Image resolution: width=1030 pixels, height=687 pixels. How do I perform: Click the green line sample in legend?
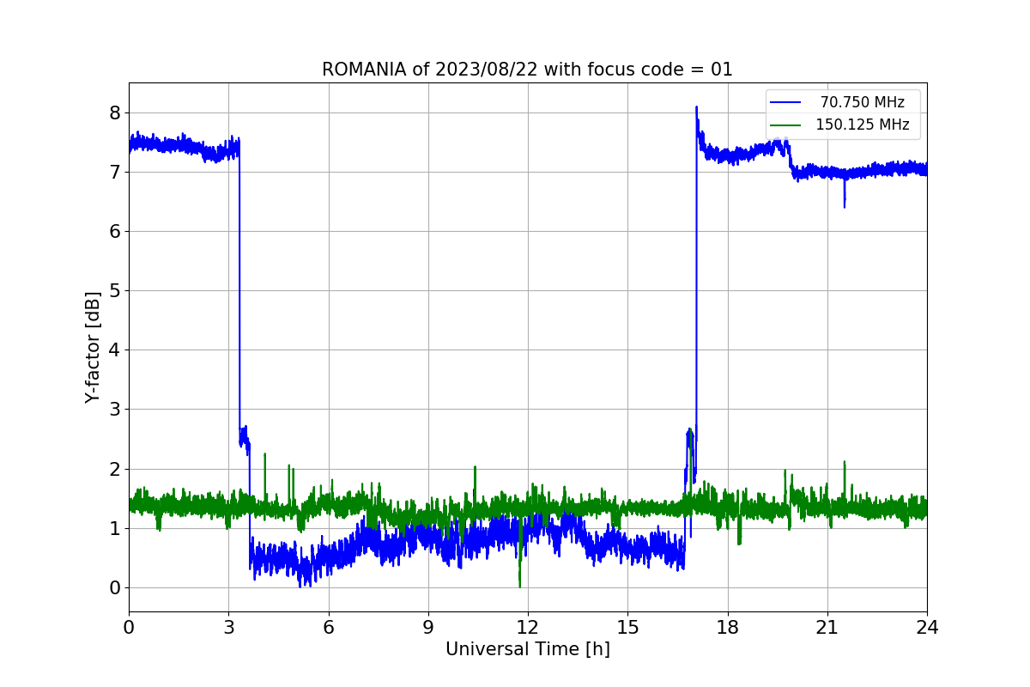click(x=785, y=125)
